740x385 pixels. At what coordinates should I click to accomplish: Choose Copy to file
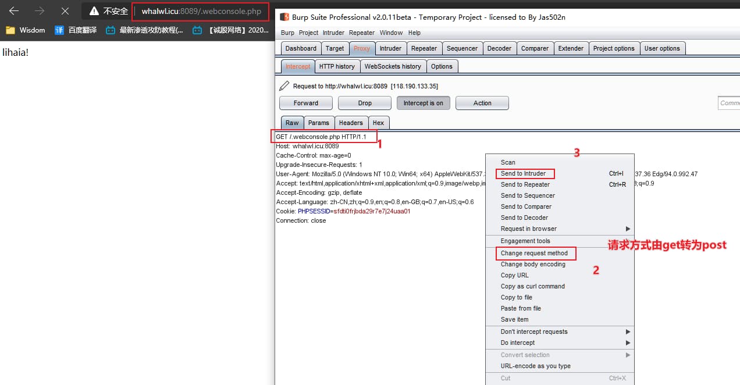point(560,297)
